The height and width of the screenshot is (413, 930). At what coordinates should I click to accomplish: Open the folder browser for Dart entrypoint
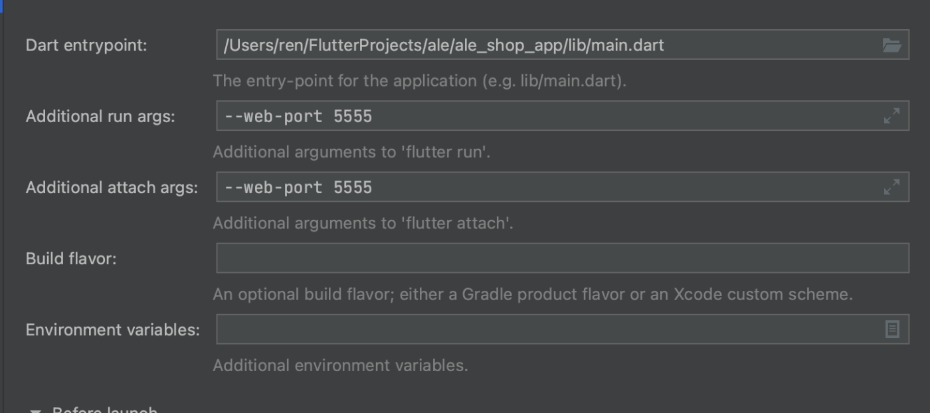[891, 45]
